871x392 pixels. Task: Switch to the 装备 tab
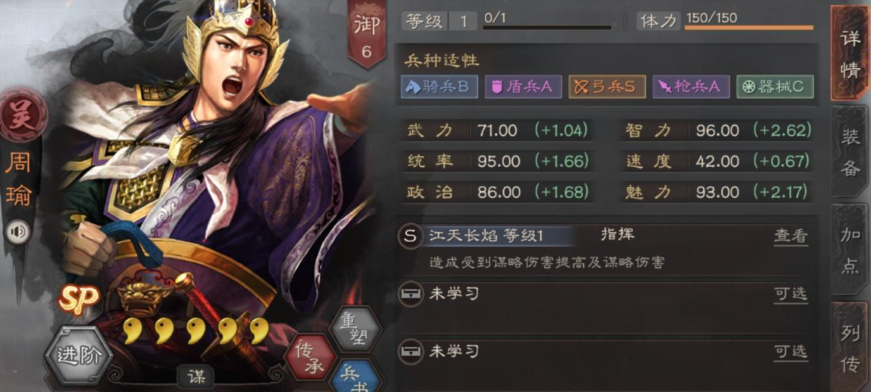(x=850, y=152)
